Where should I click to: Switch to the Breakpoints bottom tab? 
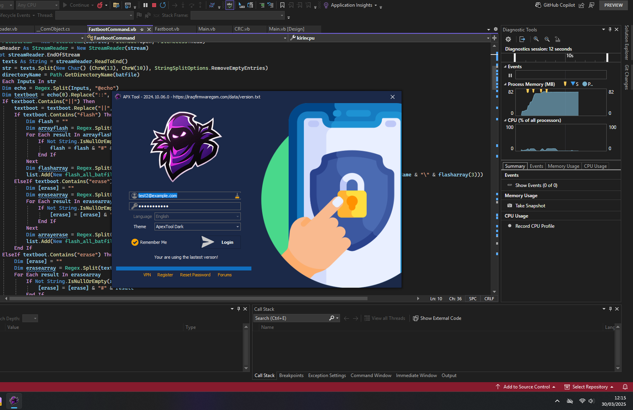coord(291,376)
